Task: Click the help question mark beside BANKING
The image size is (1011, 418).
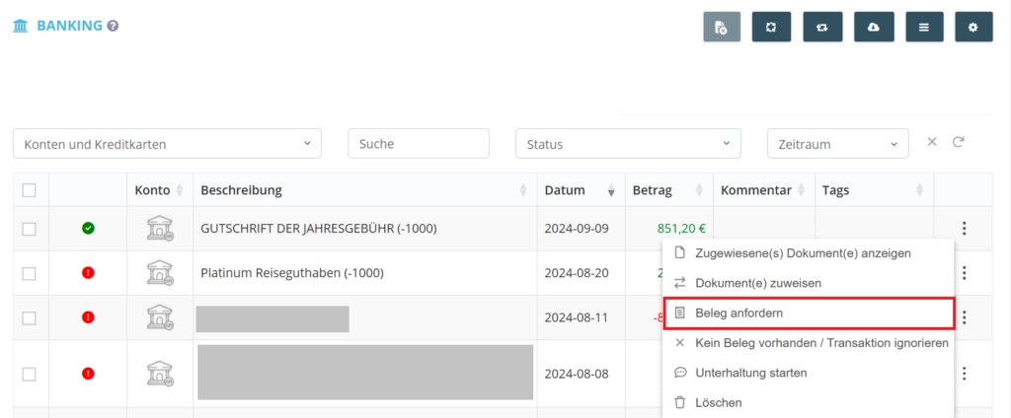Action: 113,27
